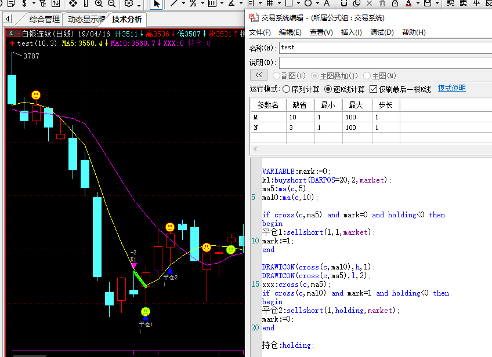This screenshot has width=492, height=357.
Task: Toggle the magnet snap icon
Action: coord(344,3)
